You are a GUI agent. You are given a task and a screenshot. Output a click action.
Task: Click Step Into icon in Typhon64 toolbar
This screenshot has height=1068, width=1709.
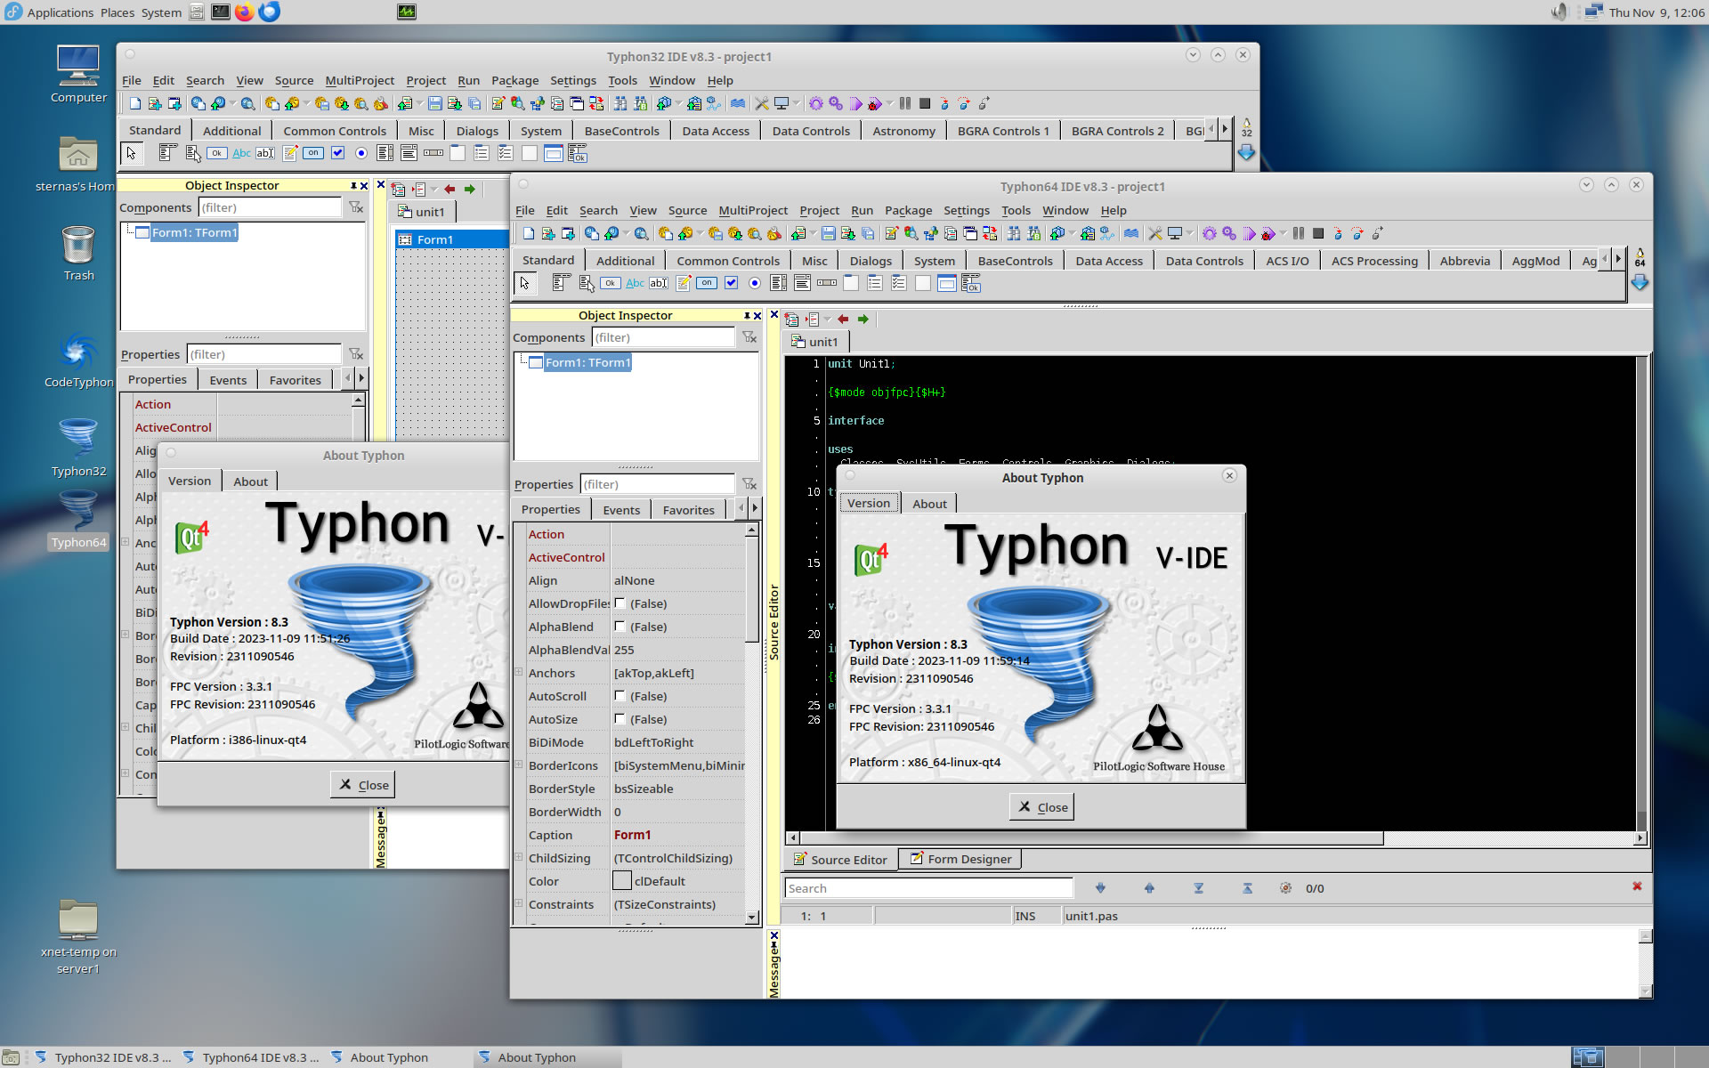pyautogui.click(x=1338, y=233)
